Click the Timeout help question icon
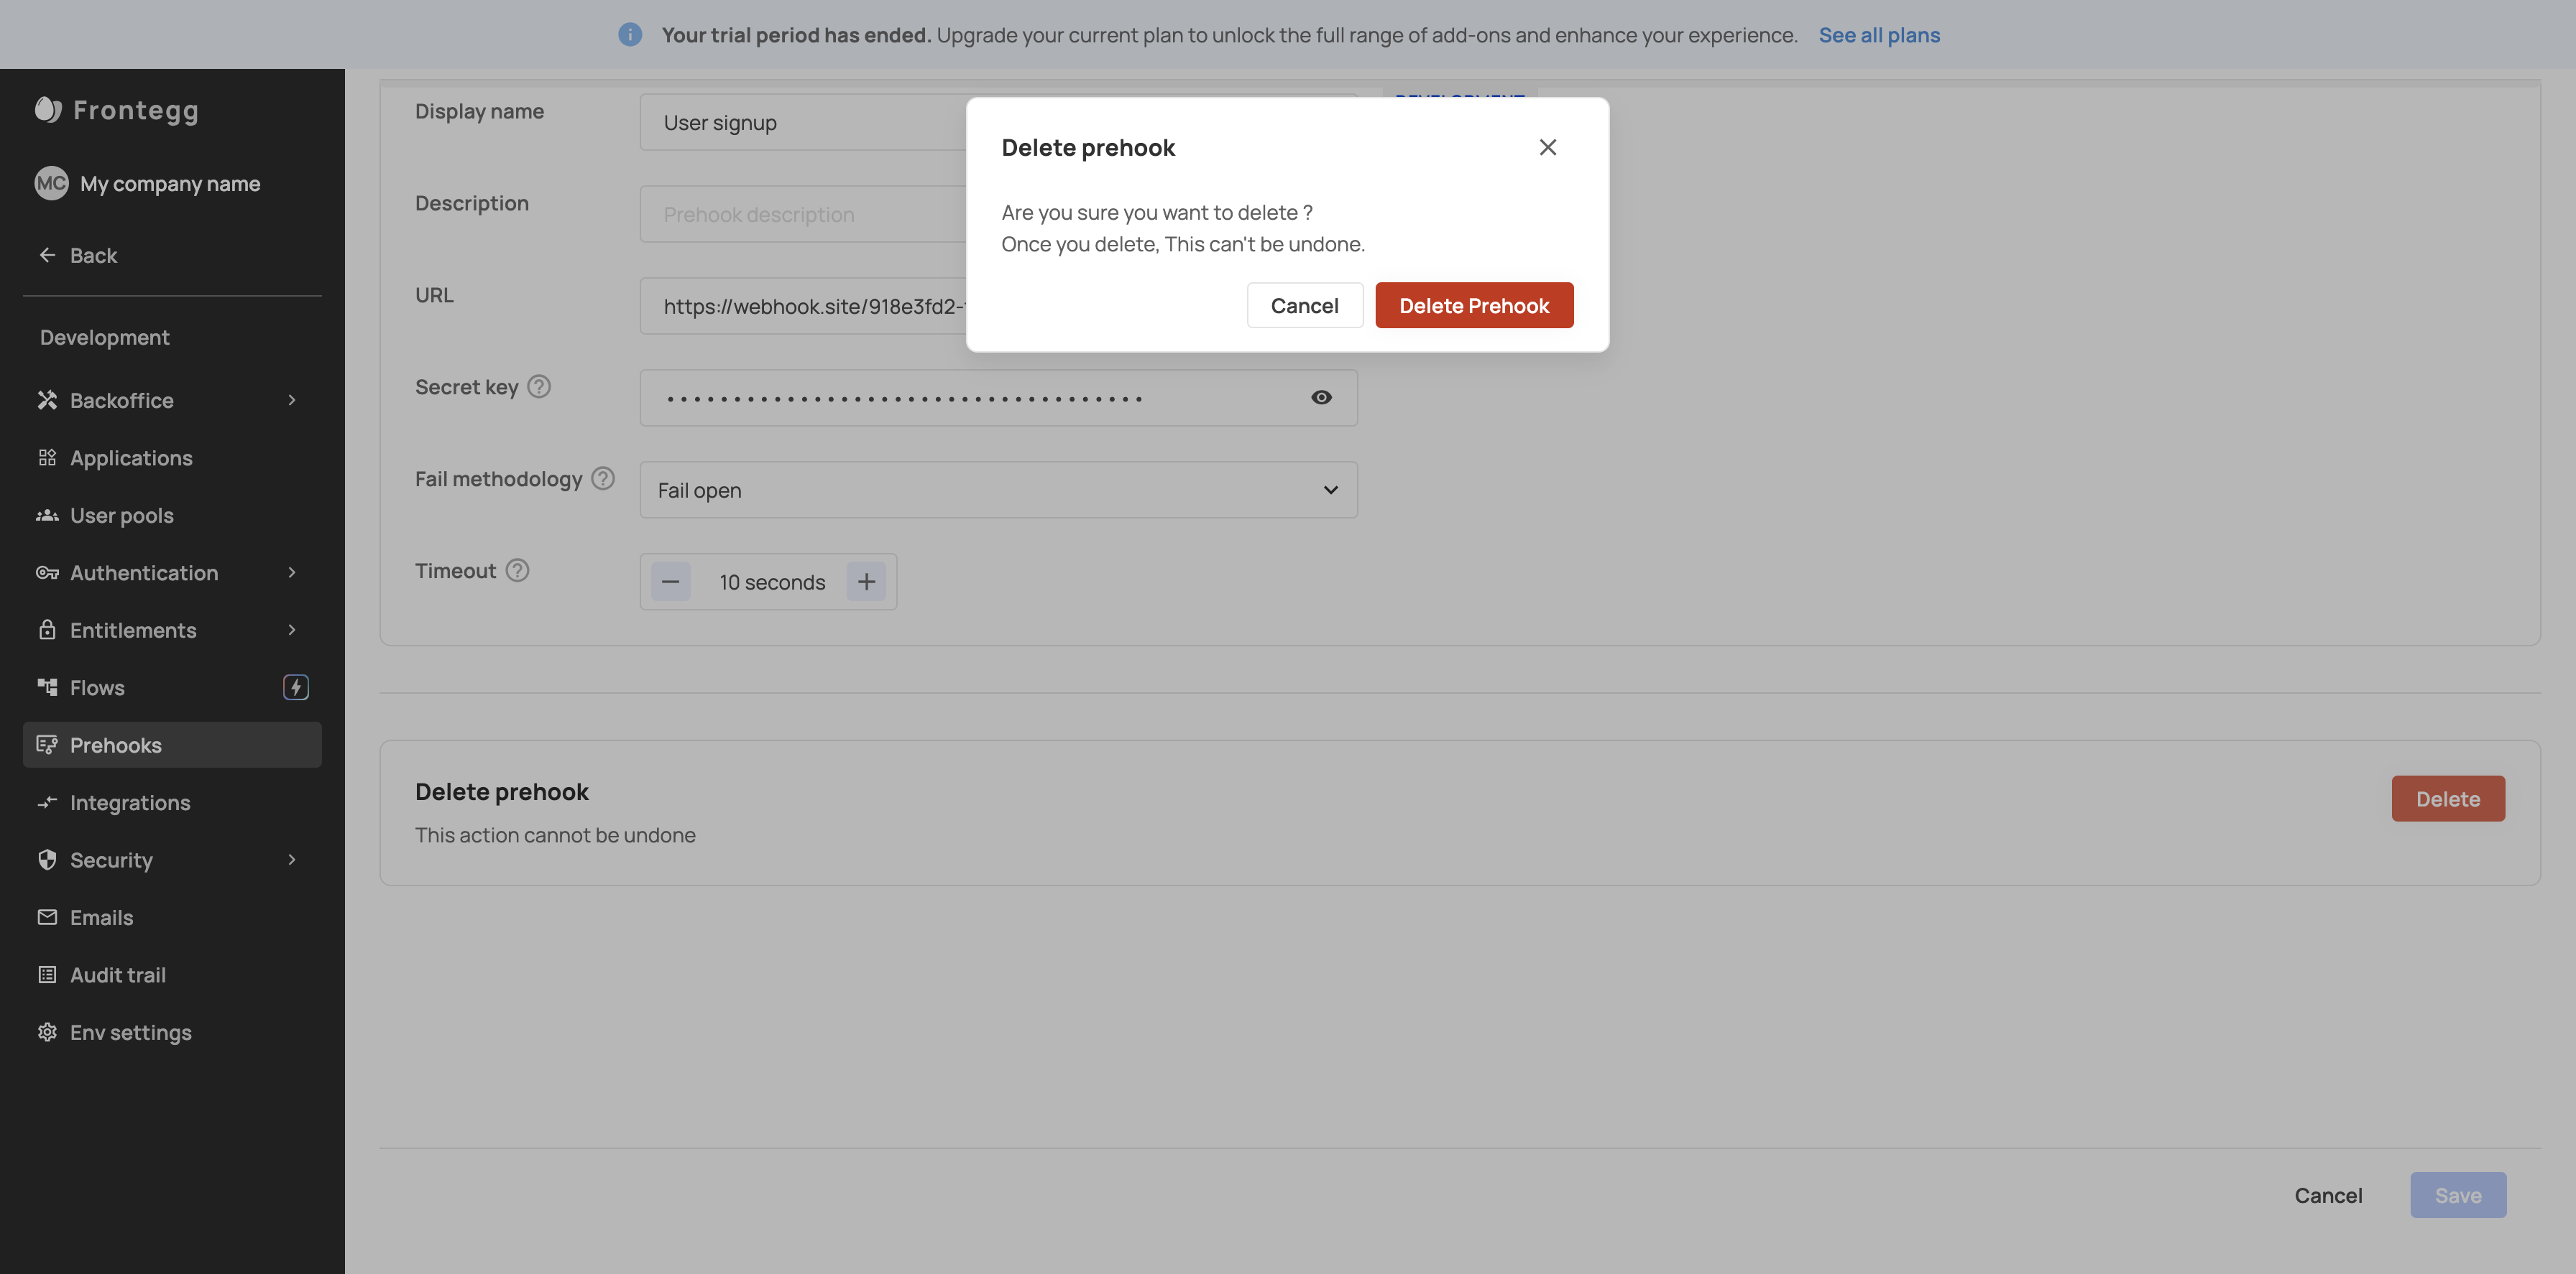The width and height of the screenshot is (2576, 1274). tap(517, 570)
